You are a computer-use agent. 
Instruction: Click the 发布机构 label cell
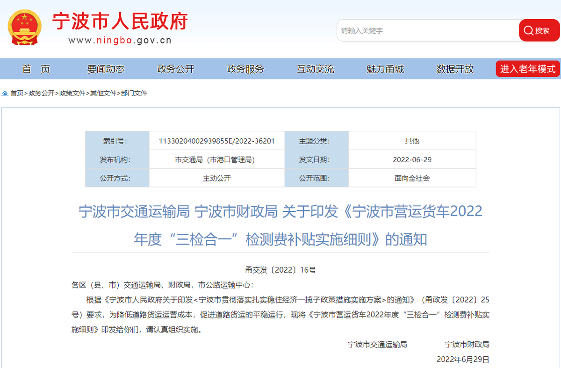[117, 159]
